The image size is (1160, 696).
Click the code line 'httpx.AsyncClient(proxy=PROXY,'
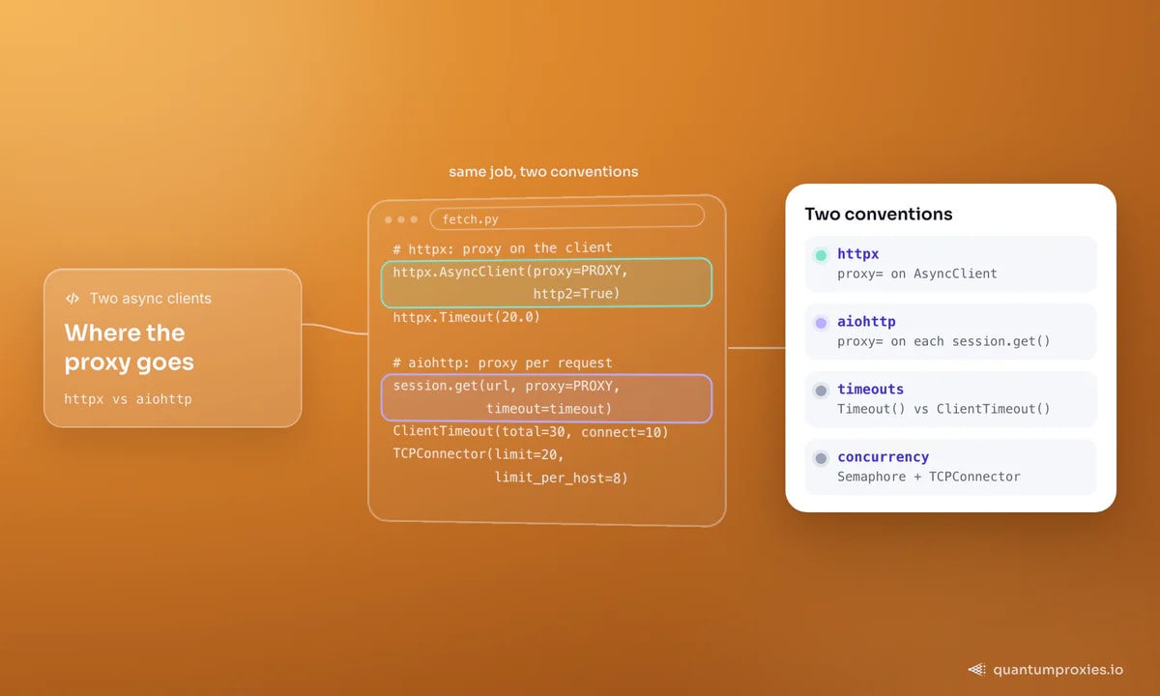(x=510, y=272)
